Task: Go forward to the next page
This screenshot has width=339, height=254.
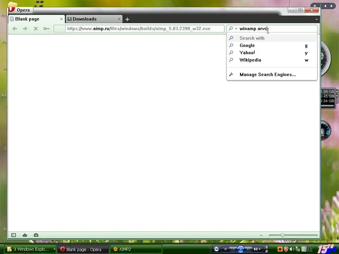Action: (25, 28)
